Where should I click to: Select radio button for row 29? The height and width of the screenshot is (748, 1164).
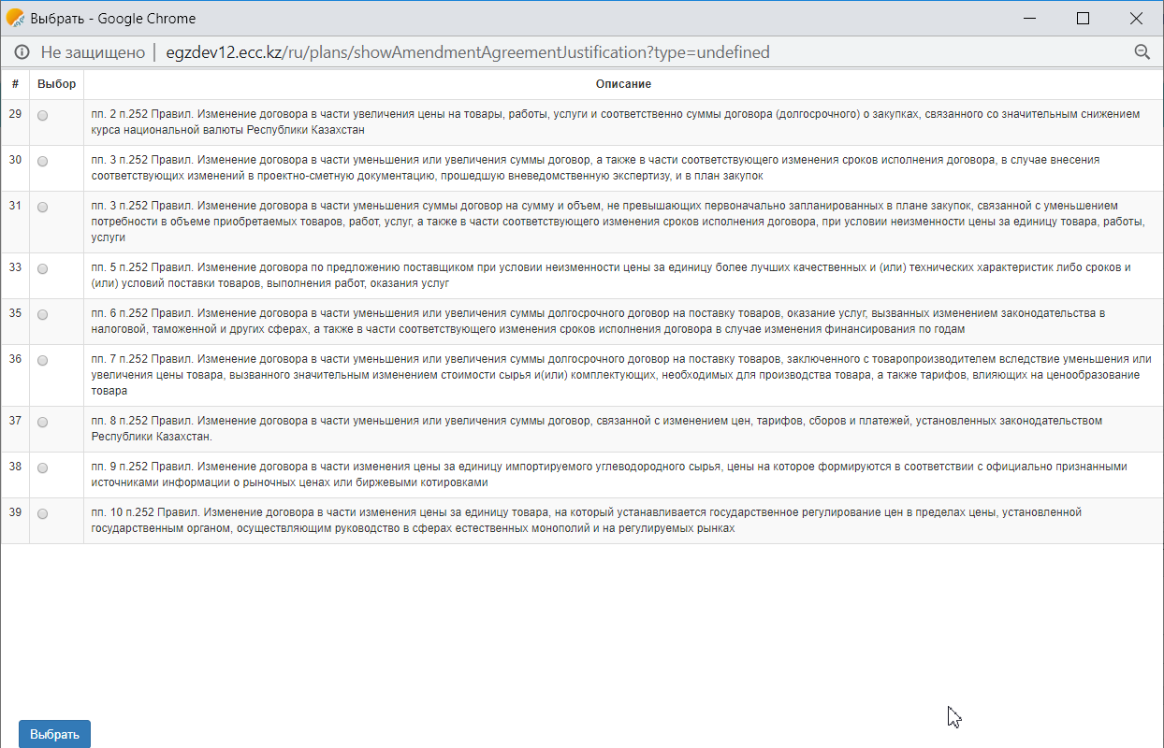coord(42,116)
